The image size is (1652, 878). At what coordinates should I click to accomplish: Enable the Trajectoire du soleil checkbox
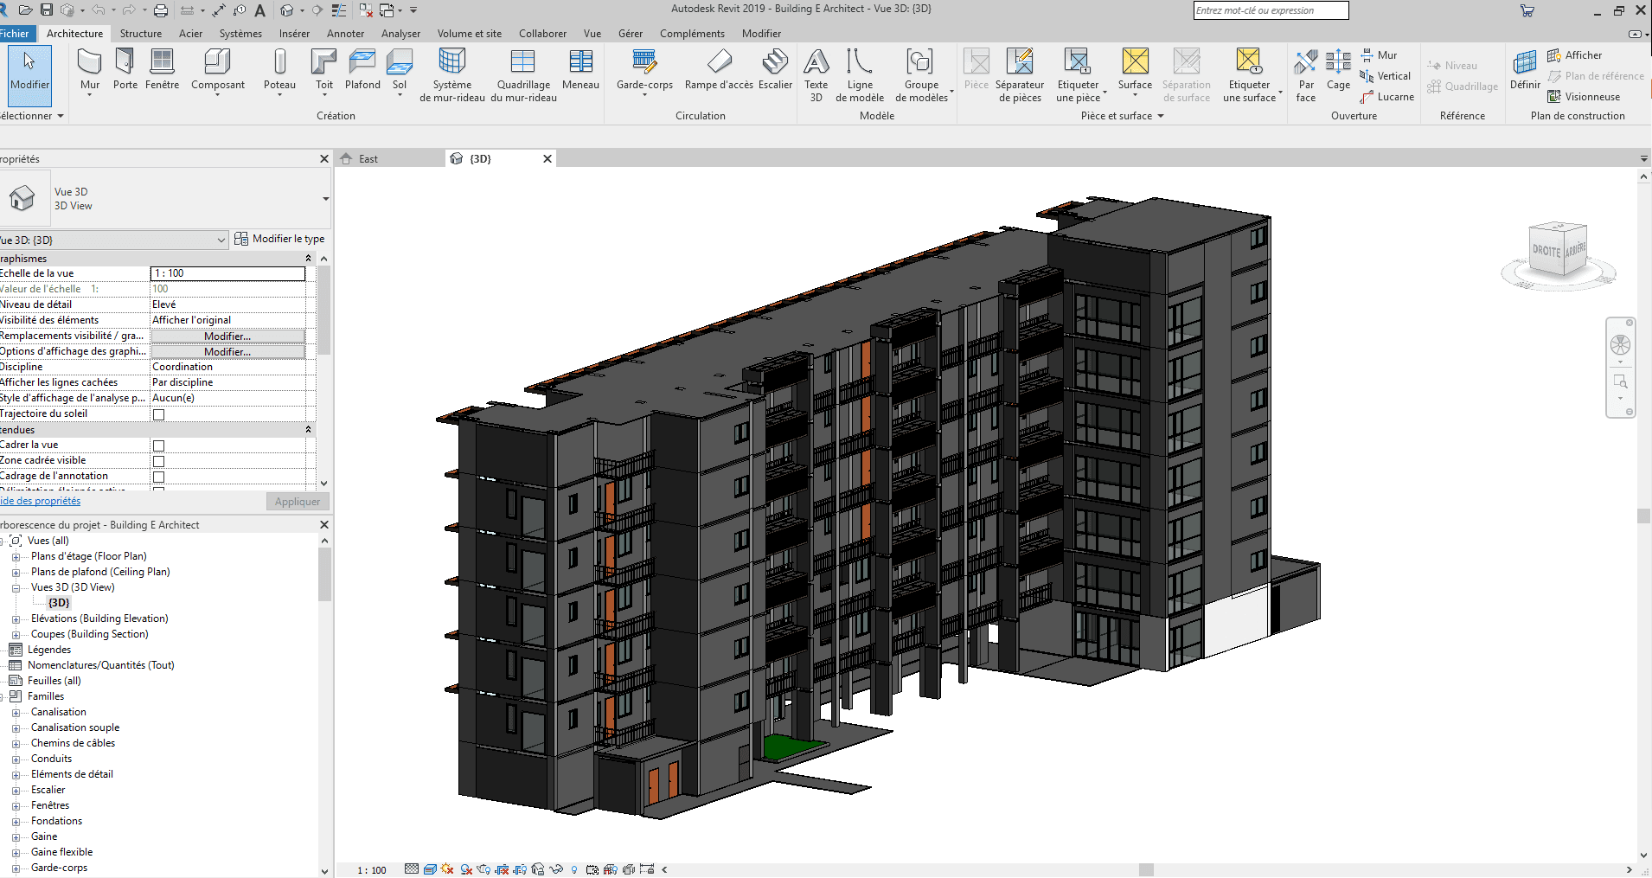157,413
